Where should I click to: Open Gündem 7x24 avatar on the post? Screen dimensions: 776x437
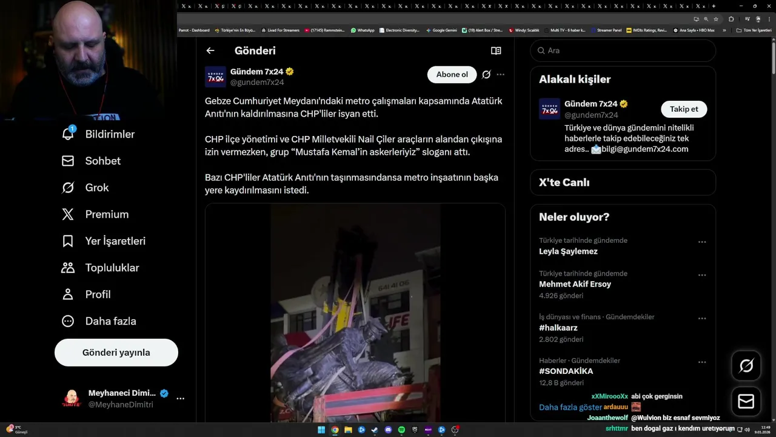pos(215,77)
